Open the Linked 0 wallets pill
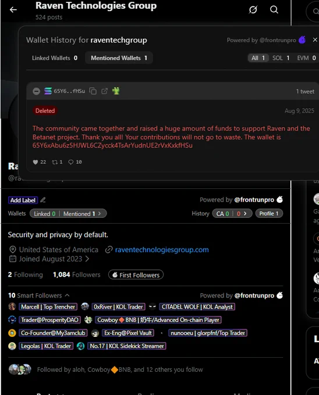The image size is (319, 395). (x=44, y=214)
